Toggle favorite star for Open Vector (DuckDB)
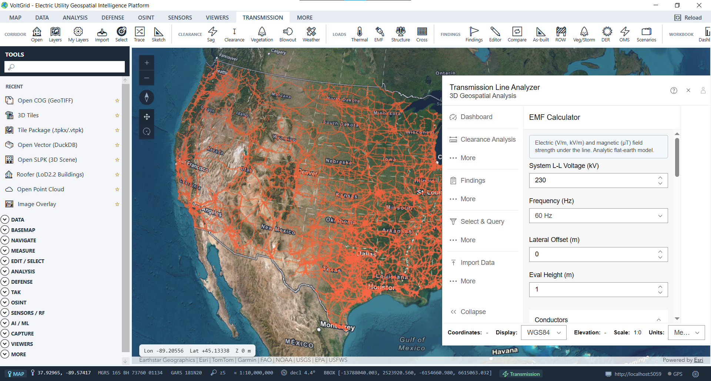This screenshot has height=381, width=711. 117,145
